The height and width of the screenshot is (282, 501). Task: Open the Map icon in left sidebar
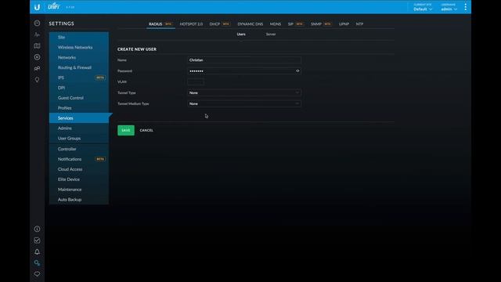click(x=37, y=45)
